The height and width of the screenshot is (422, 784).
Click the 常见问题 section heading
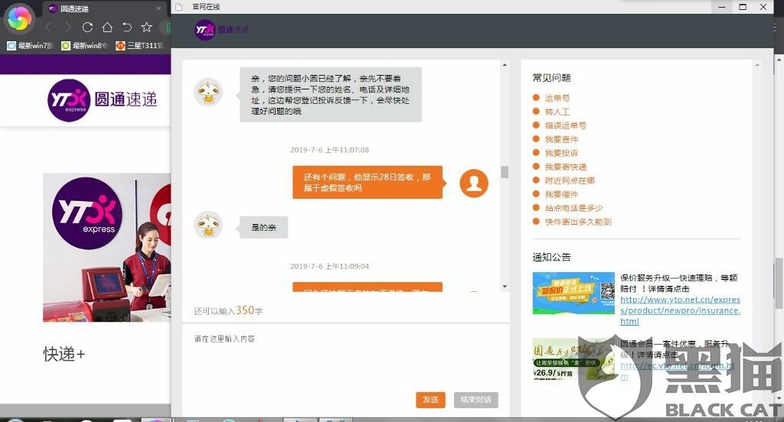pos(551,78)
